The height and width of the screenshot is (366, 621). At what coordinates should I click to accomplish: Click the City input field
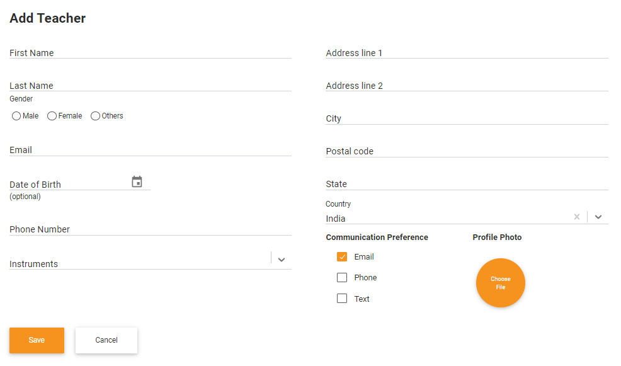467,118
